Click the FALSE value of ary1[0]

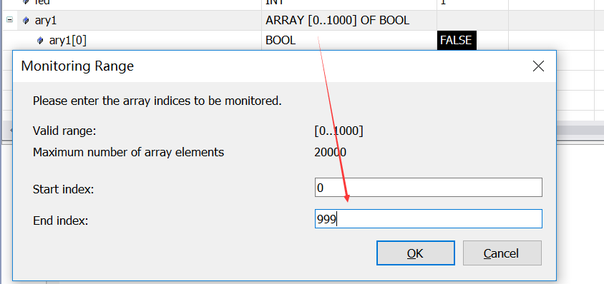pos(457,41)
